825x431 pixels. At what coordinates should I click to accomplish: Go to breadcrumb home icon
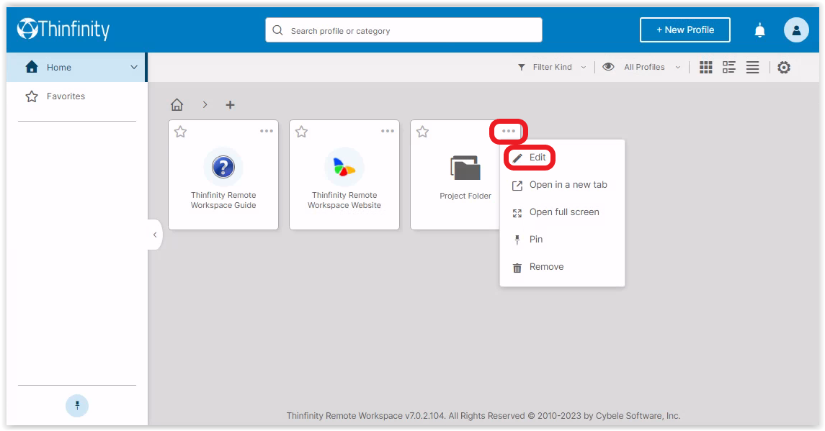click(x=177, y=104)
